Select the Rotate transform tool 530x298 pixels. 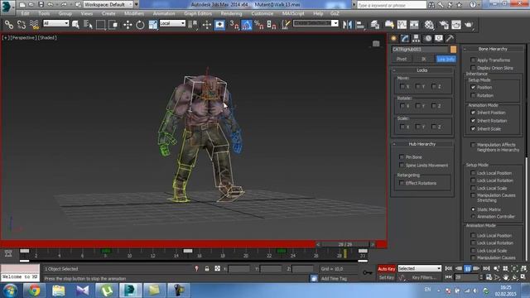(x=140, y=25)
